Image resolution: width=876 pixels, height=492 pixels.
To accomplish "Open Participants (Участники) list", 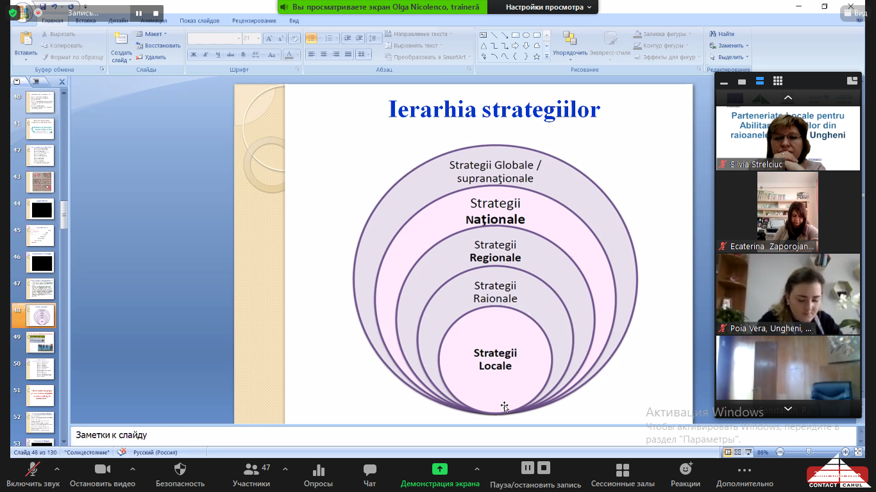I will pos(251,475).
